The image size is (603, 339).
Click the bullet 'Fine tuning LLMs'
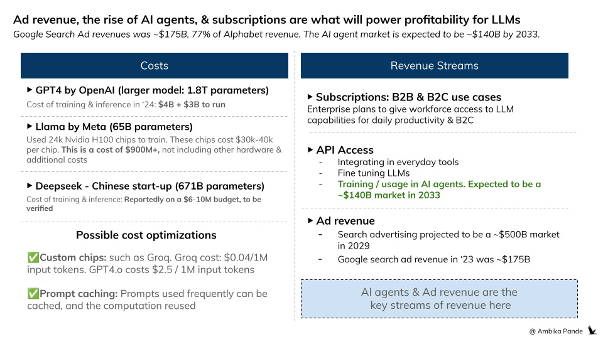(373, 173)
